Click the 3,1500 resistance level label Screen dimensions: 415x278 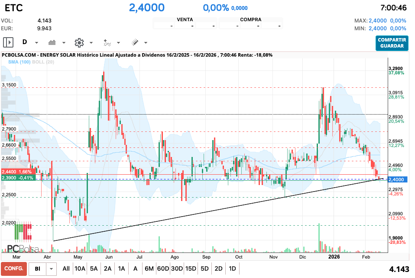tap(9, 85)
